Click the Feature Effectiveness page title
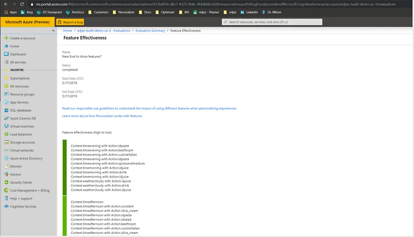This screenshot has height=237, width=414. [x=85, y=38]
